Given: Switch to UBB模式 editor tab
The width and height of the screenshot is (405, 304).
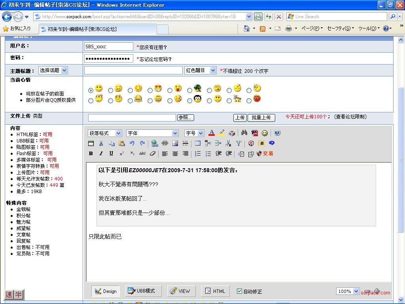Looking at the screenshot, I should point(141,291).
